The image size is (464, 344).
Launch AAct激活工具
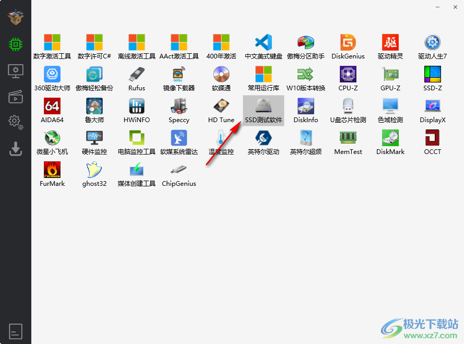tap(179, 47)
